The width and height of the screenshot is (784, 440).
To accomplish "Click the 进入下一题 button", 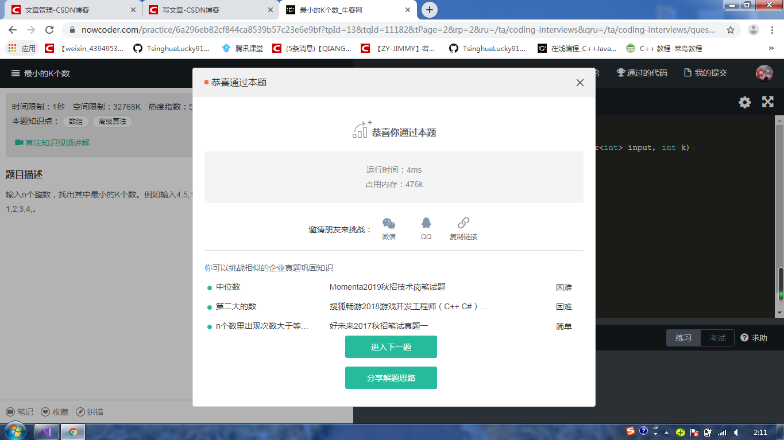I will point(391,346).
